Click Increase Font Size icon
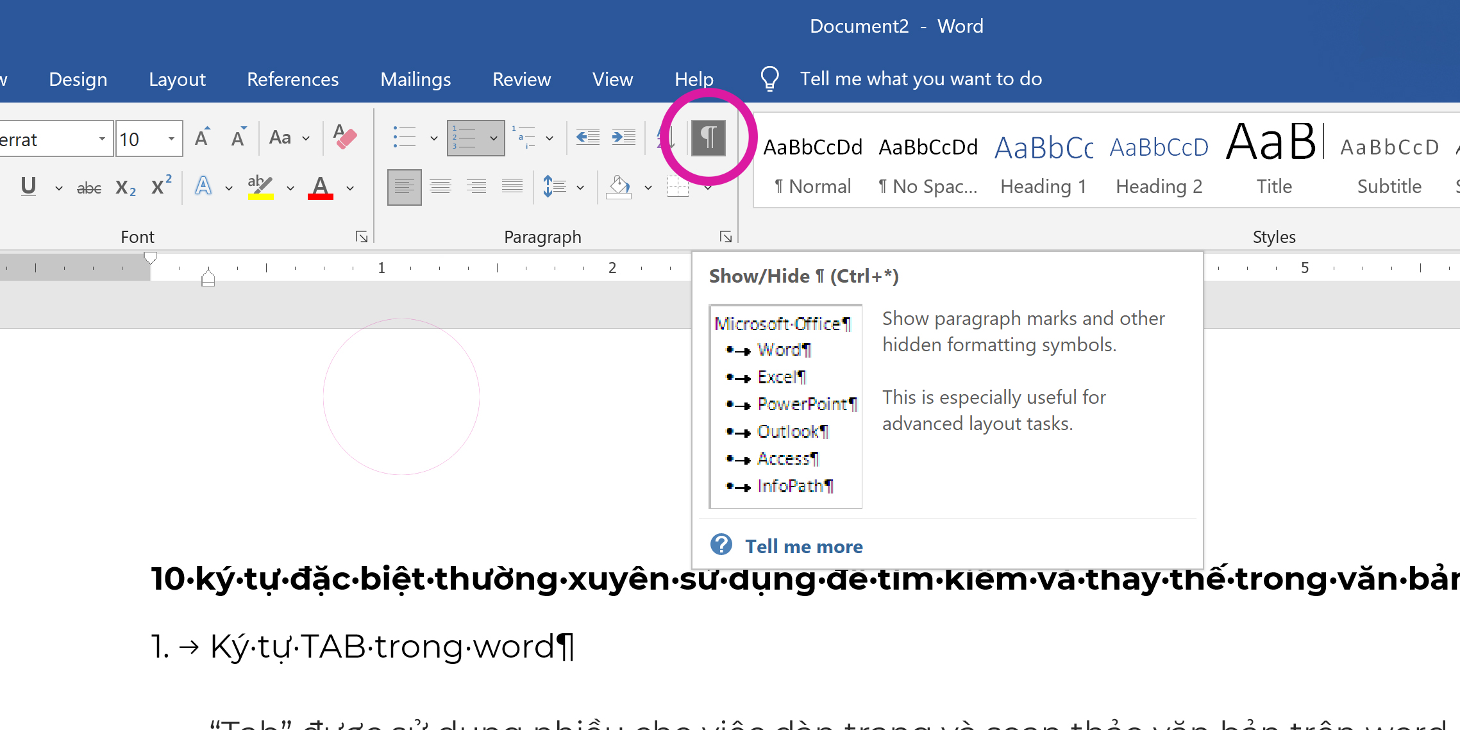Screen dimensions: 1460x730 tap(203, 137)
